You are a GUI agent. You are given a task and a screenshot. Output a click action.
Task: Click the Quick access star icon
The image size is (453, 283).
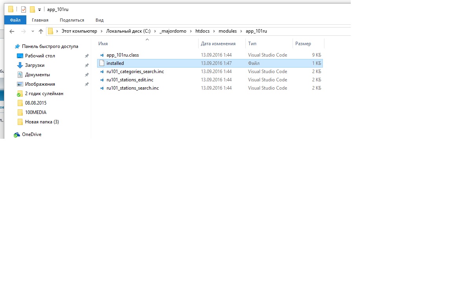pos(17,46)
